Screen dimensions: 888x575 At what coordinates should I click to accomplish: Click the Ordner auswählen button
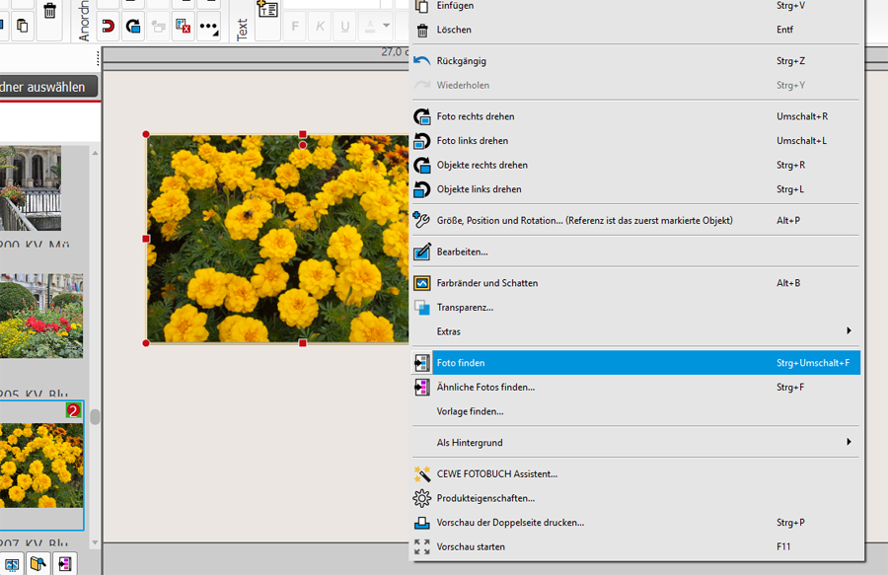(44, 87)
